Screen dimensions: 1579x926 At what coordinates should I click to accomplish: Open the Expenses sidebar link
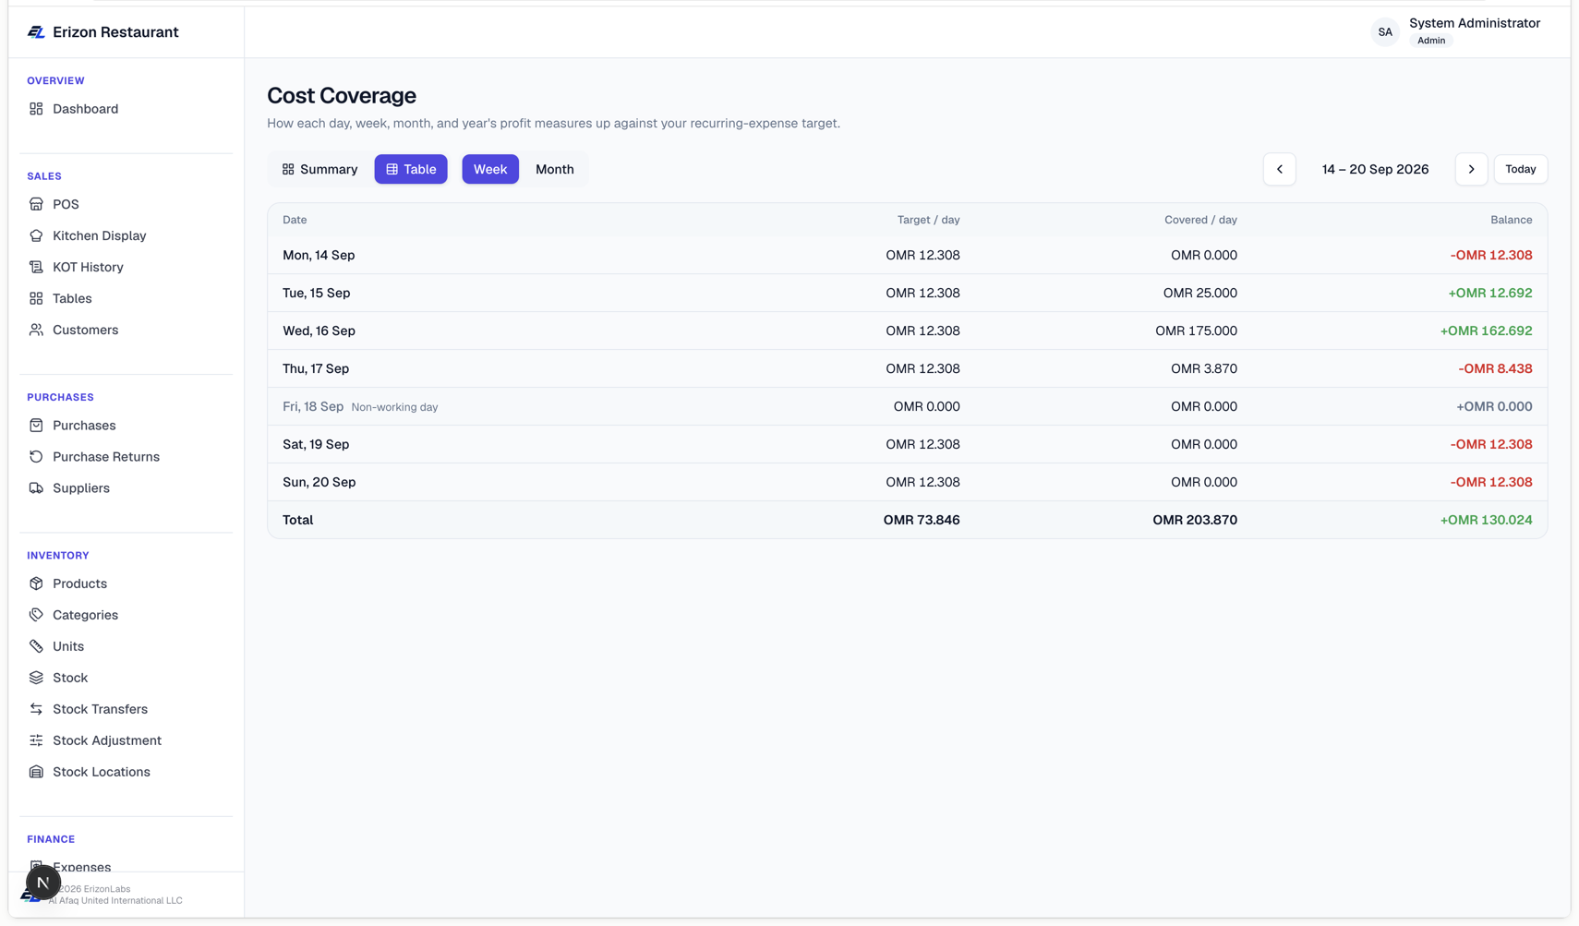coord(81,867)
